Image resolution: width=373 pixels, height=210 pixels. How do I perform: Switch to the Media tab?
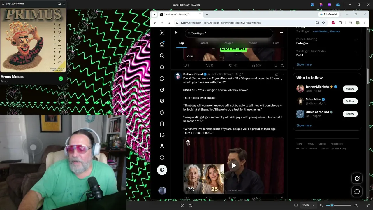coord(253,43)
